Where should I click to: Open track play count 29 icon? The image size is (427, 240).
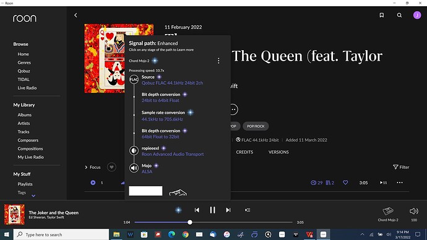tap(316, 182)
